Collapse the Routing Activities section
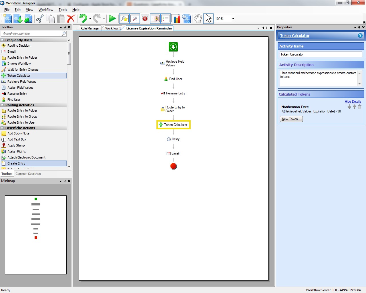Viewport: 366px width, 293px height. (x=3, y=105)
